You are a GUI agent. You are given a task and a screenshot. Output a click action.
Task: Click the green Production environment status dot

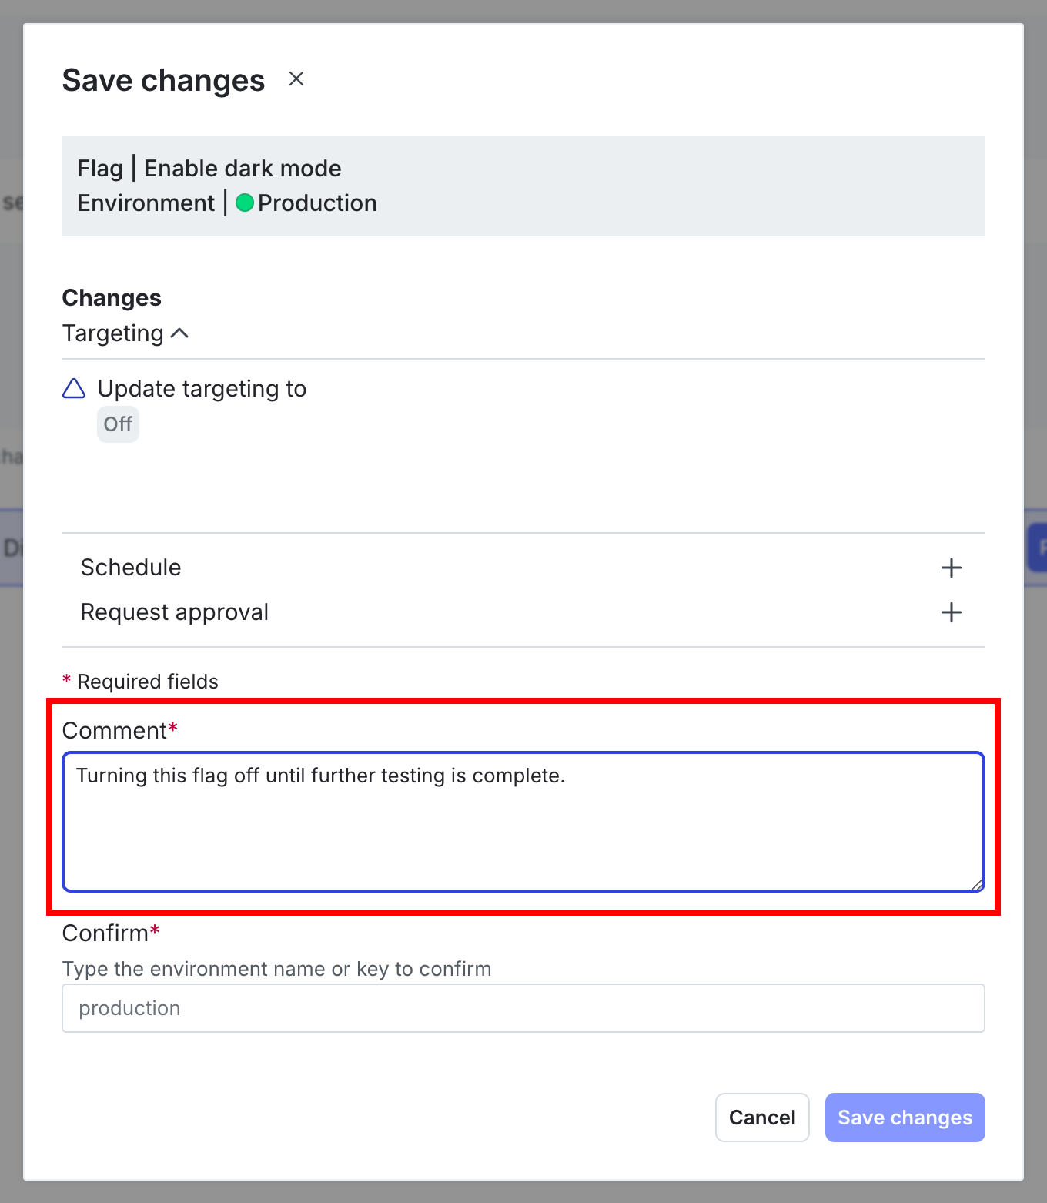coord(243,203)
